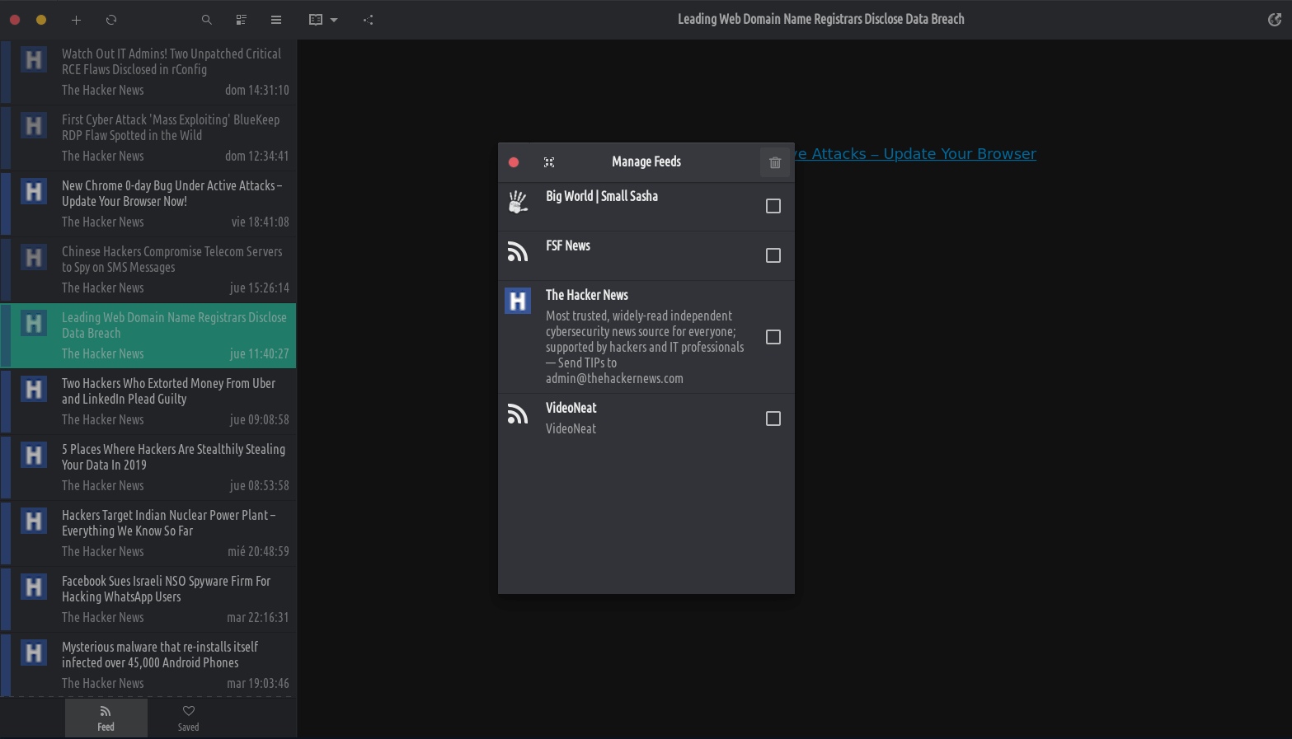Switch to the Saved tab
Image resolution: width=1292 pixels, height=739 pixels.
189,718
